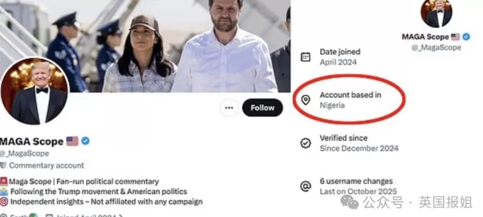The height and width of the screenshot is (217, 483).
Task: Open the three-dots more options menu
Action: click(x=229, y=108)
